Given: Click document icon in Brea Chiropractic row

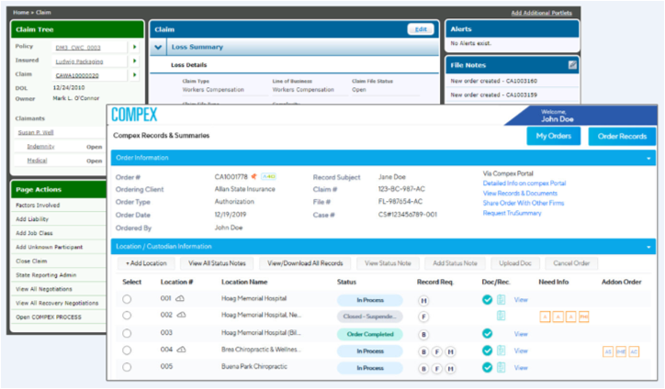Looking at the screenshot, I should [x=501, y=350].
